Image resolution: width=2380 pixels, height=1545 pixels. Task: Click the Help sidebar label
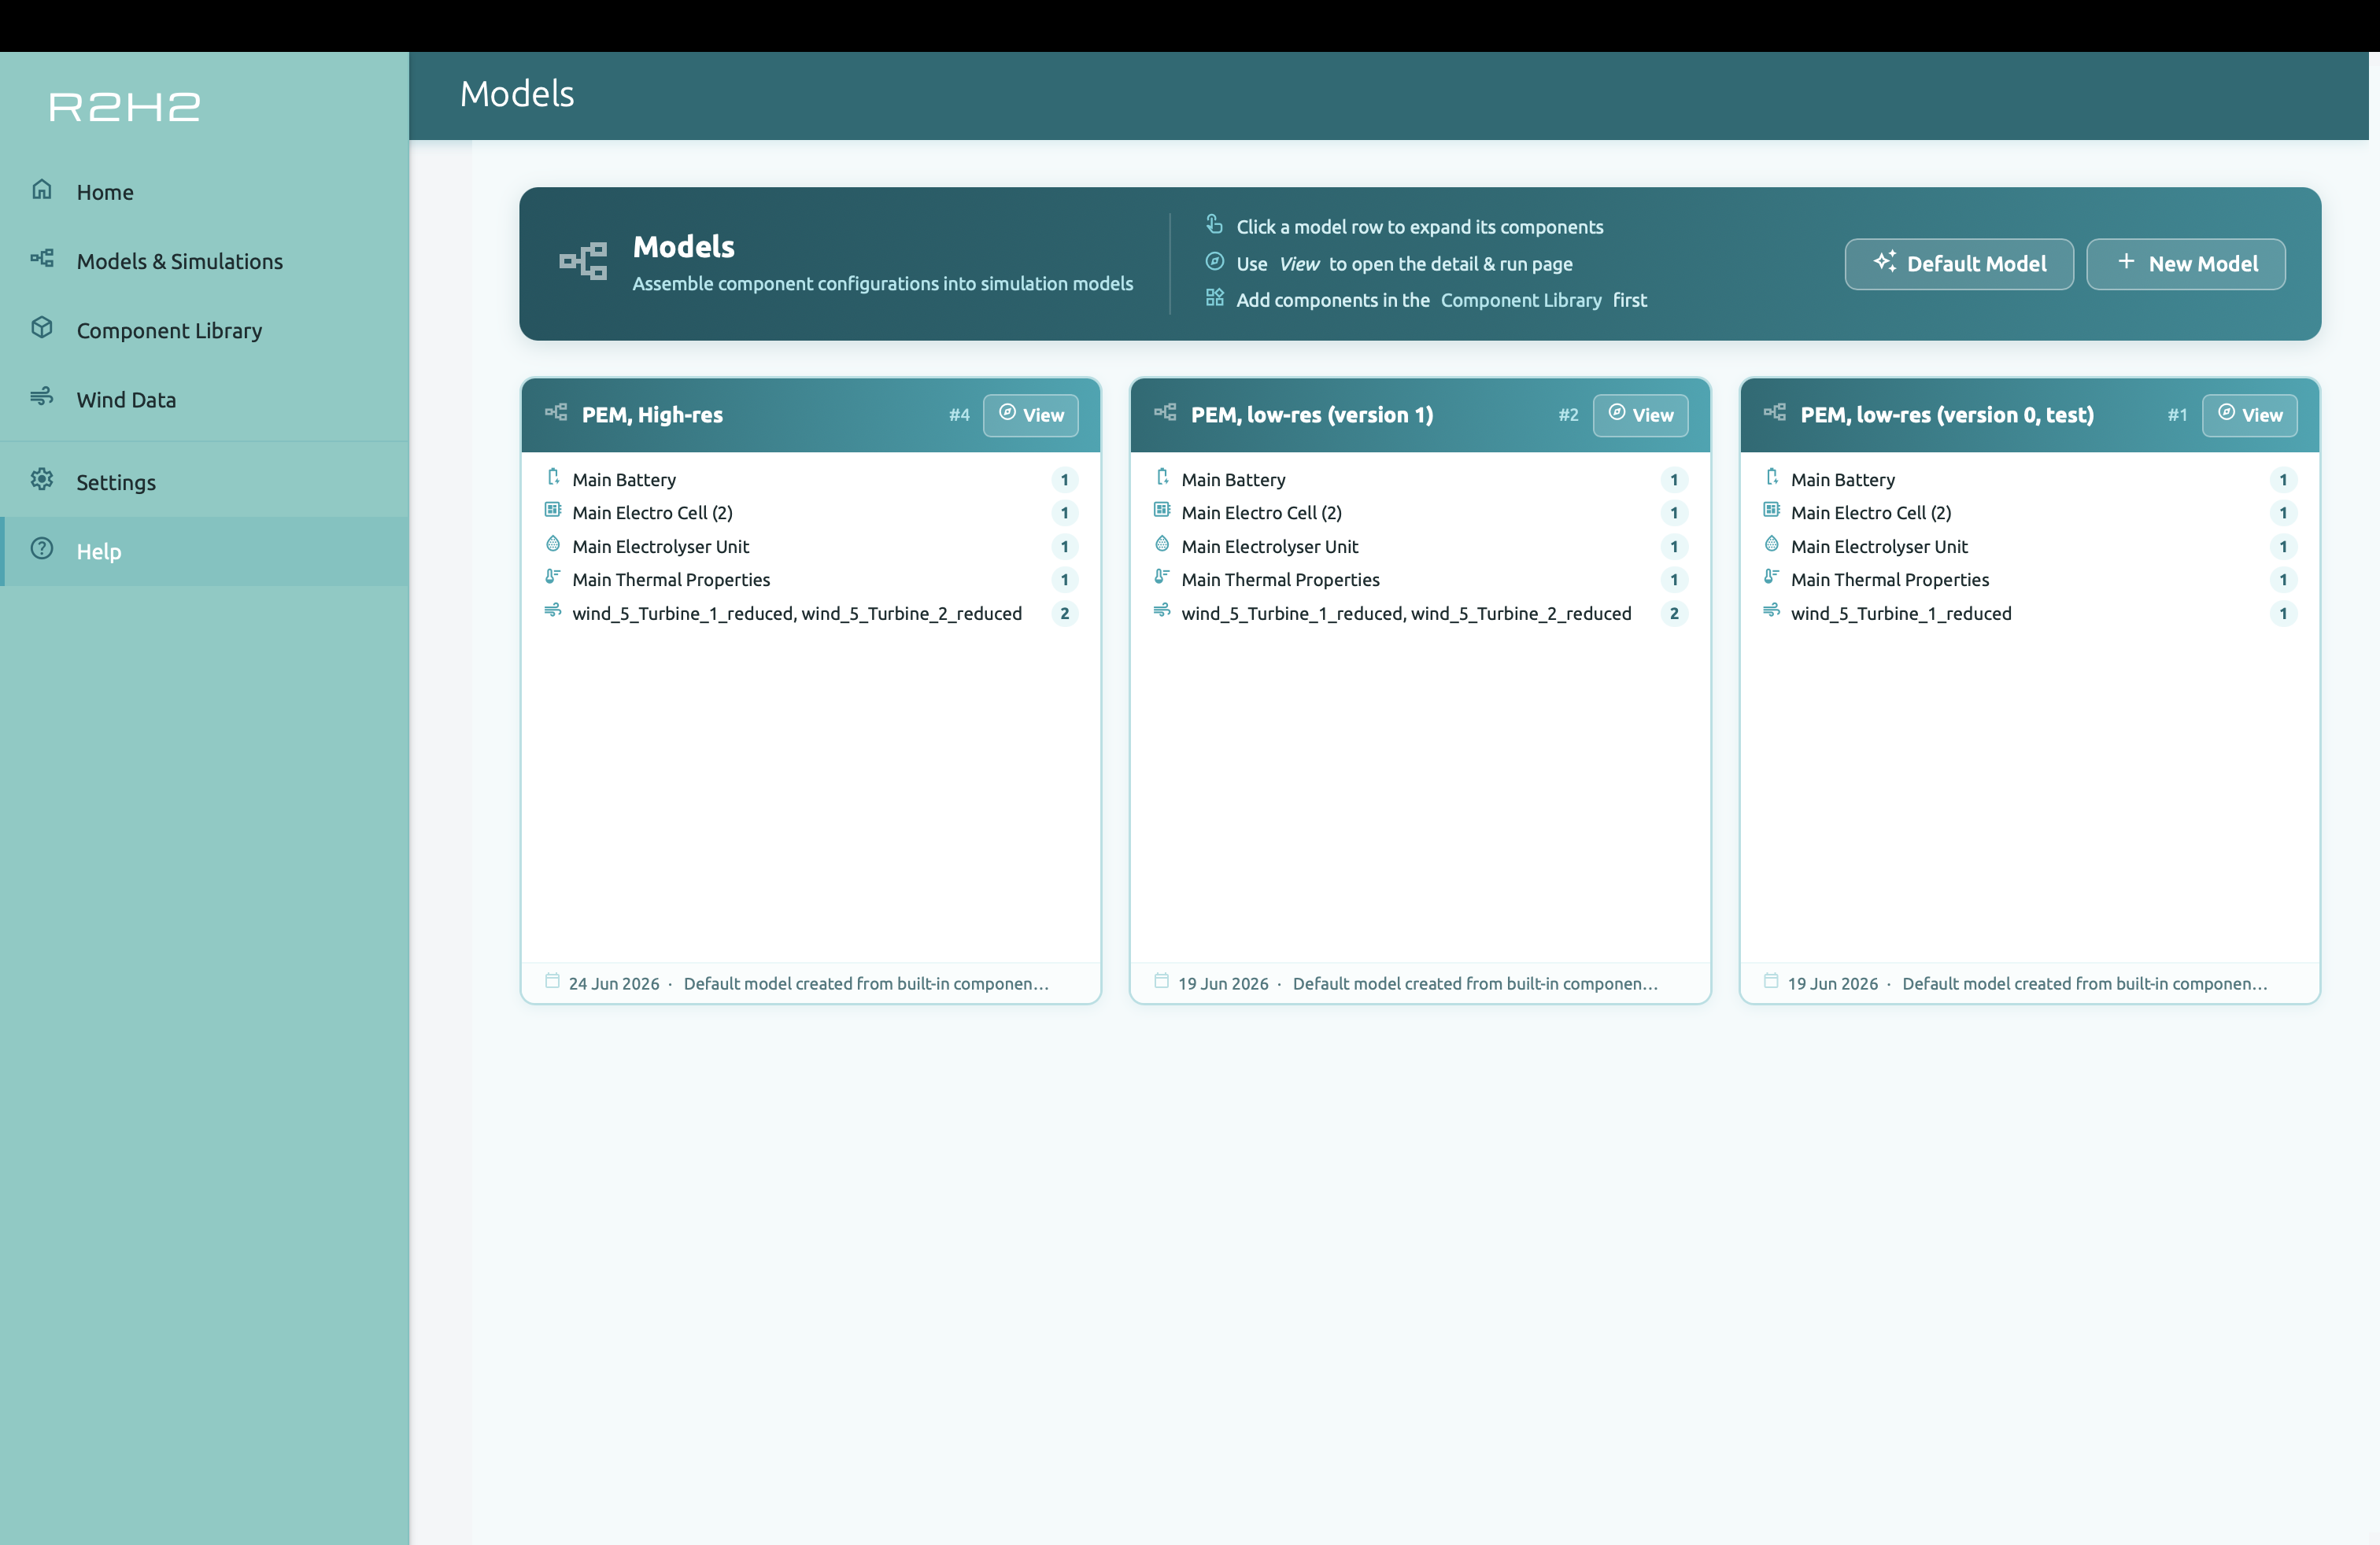tap(99, 551)
